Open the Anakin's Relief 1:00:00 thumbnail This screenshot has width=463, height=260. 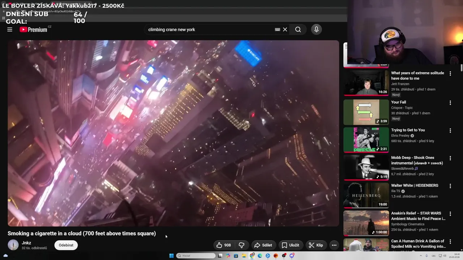366,223
